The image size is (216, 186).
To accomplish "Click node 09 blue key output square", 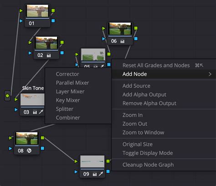I will (x=108, y=171).
